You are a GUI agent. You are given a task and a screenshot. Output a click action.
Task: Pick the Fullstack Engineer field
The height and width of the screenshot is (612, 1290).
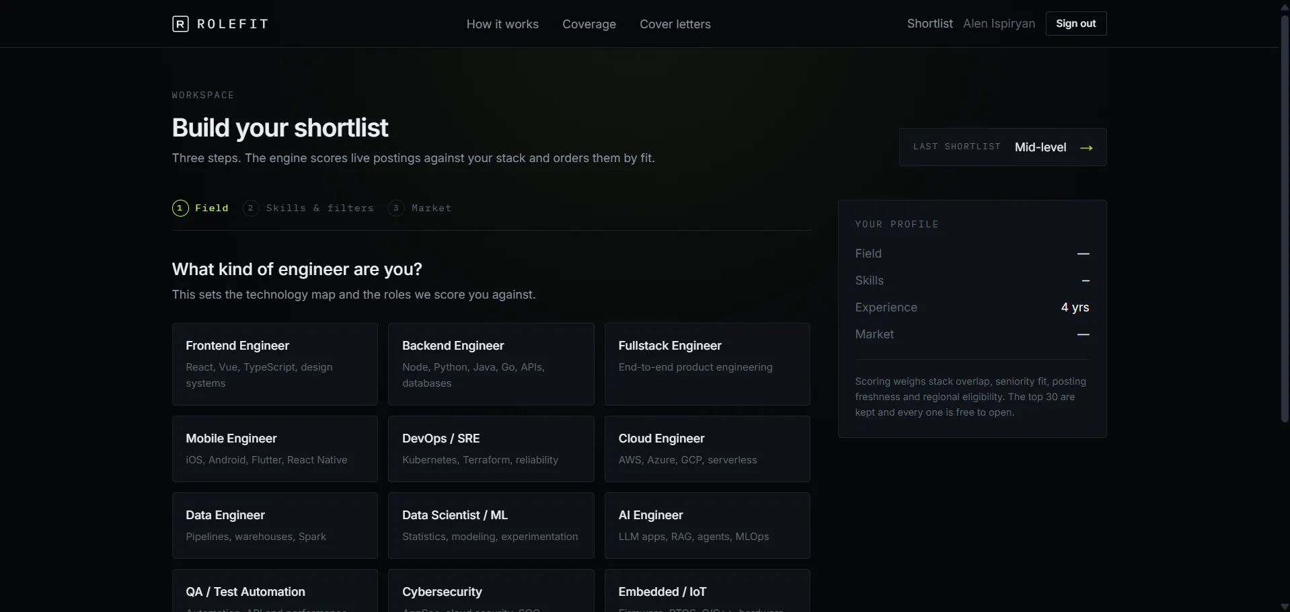708,365
